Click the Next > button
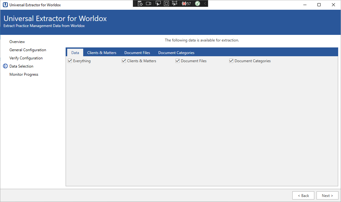The width and height of the screenshot is (341, 202). [x=327, y=195]
